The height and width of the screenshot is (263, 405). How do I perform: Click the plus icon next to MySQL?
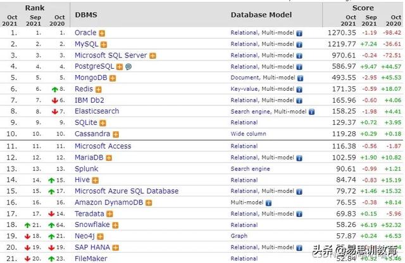tap(104, 44)
